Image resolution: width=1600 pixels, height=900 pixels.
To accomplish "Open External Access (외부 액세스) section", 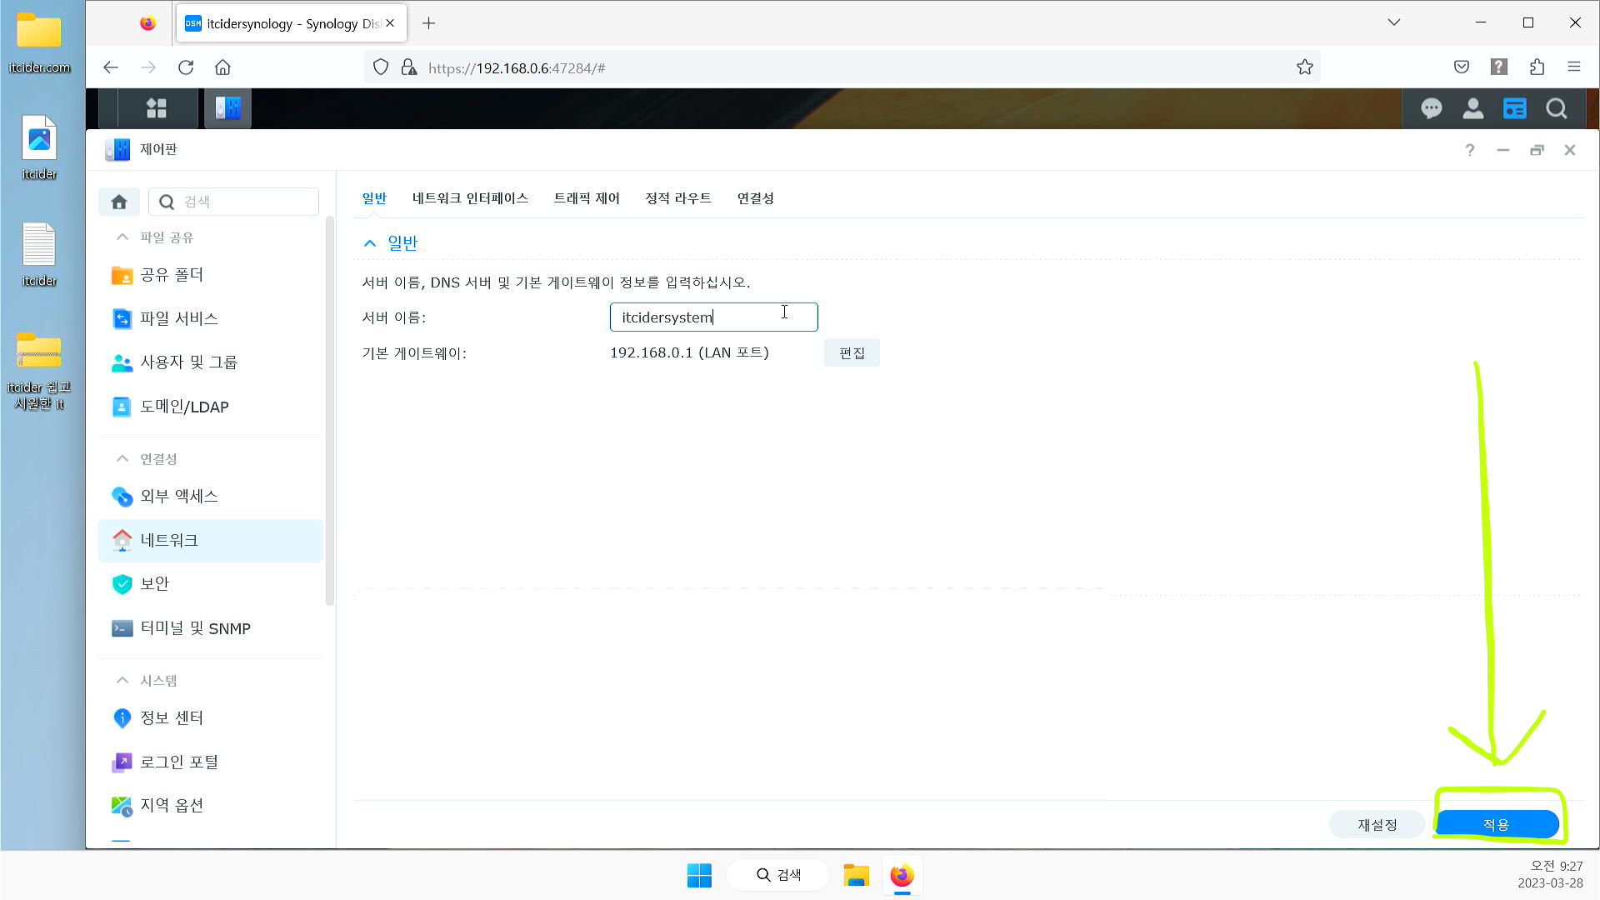I will pyautogui.click(x=178, y=497).
